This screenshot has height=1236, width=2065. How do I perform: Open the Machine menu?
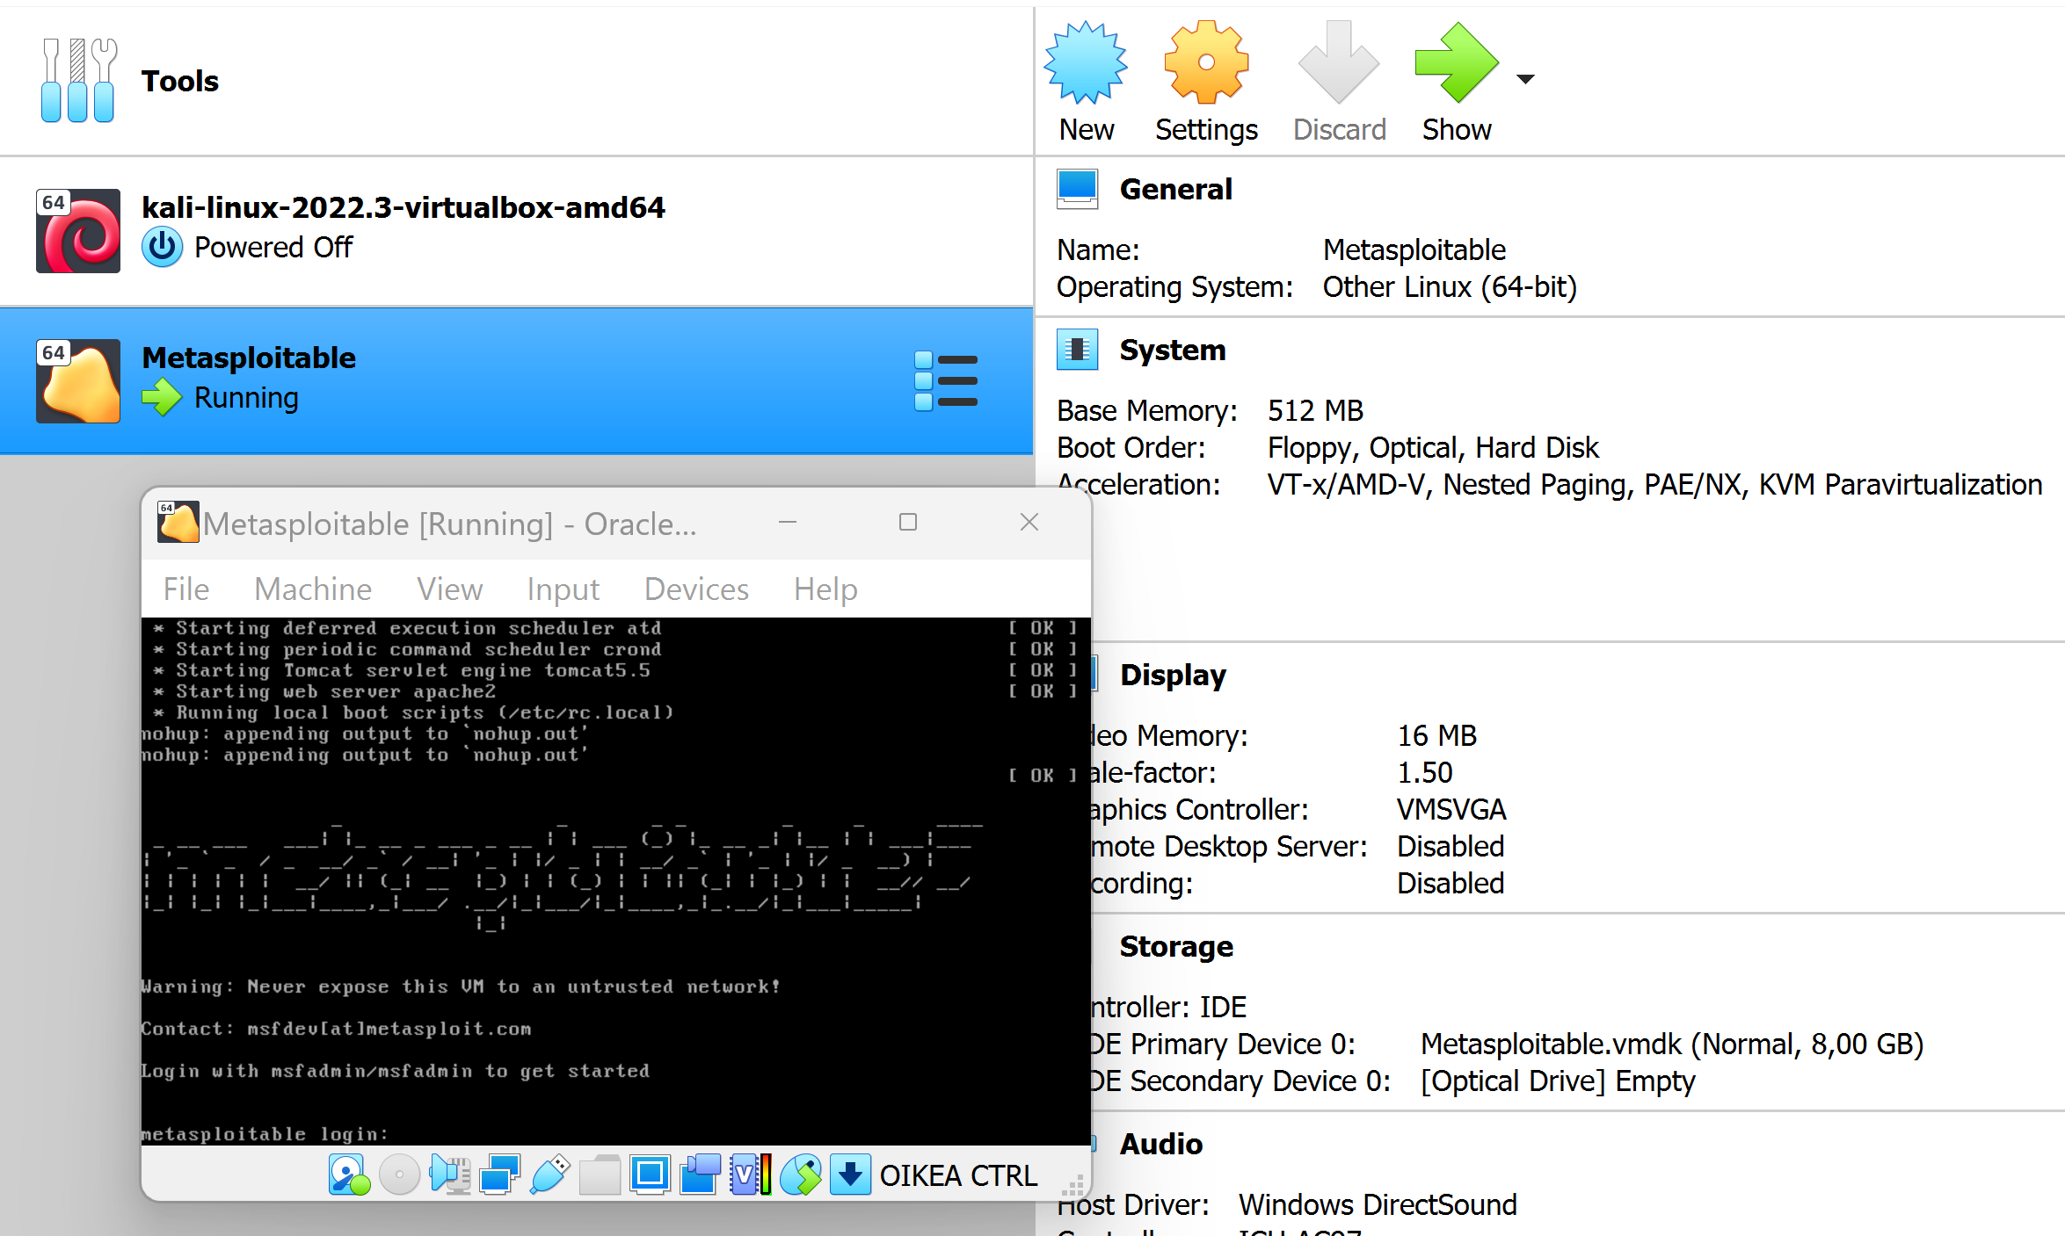click(313, 589)
